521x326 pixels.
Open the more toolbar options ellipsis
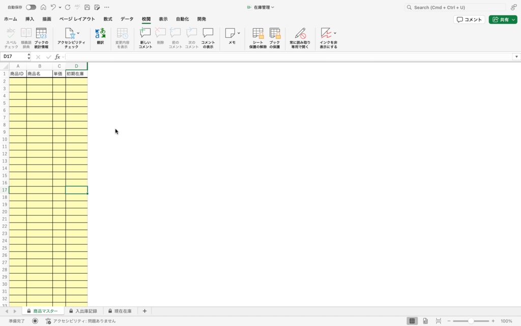(107, 7)
